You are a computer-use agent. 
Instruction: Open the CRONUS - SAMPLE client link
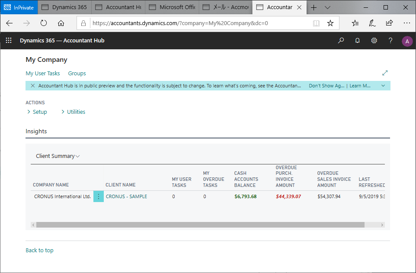tap(126, 196)
